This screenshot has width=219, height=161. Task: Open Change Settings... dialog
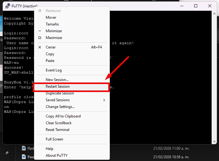click(60, 107)
